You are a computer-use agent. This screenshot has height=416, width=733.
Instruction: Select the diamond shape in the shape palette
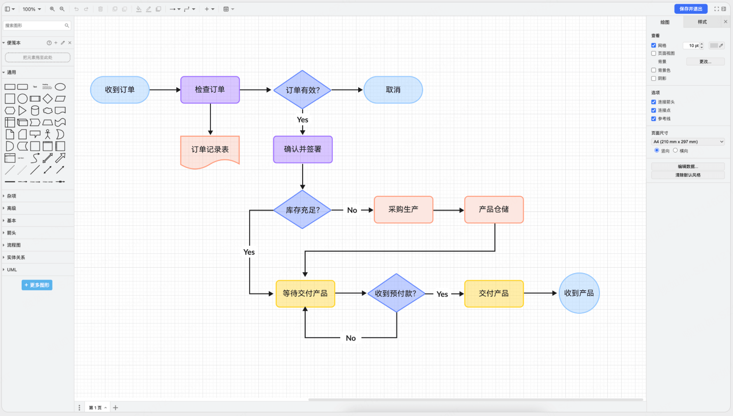point(47,99)
